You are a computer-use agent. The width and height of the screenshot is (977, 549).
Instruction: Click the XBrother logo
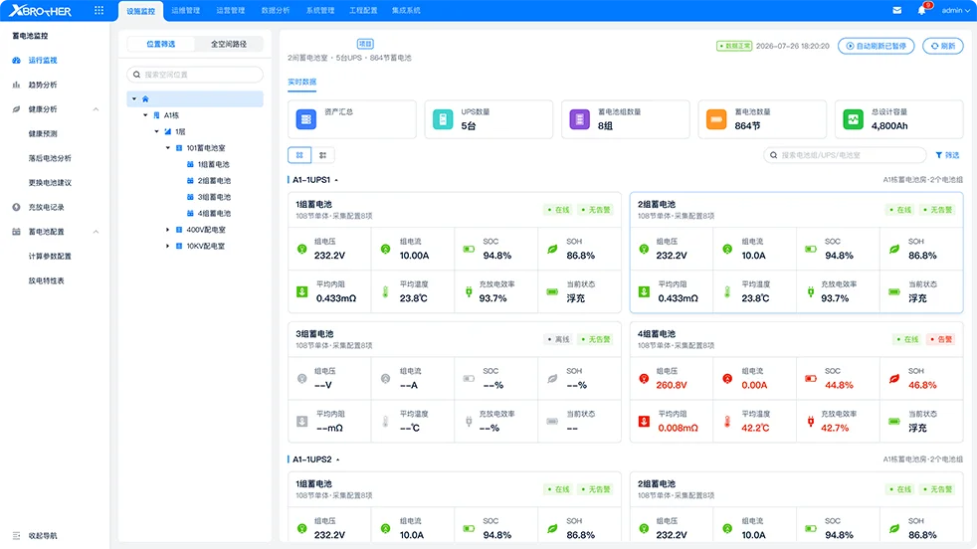click(41, 11)
